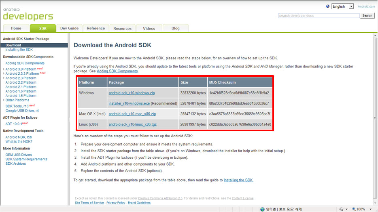Expand the Android 2.3.3 Platform tree arrow
The image size is (378, 212).
[x=4, y=73]
